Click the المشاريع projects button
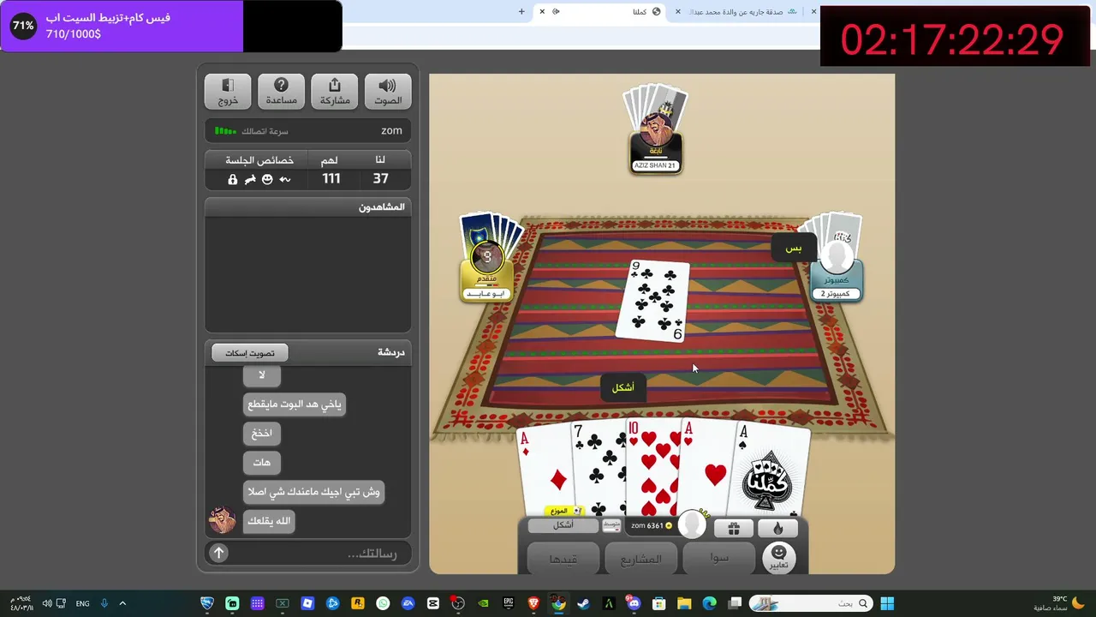The image size is (1096, 617). [x=641, y=559]
